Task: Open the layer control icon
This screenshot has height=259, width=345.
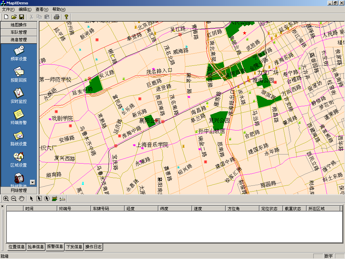Action: (x=55, y=199)
